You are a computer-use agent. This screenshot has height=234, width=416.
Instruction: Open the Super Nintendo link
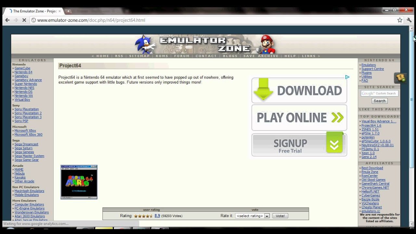26,84
